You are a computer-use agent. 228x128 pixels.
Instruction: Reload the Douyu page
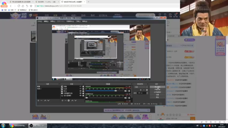coord(19,6)
